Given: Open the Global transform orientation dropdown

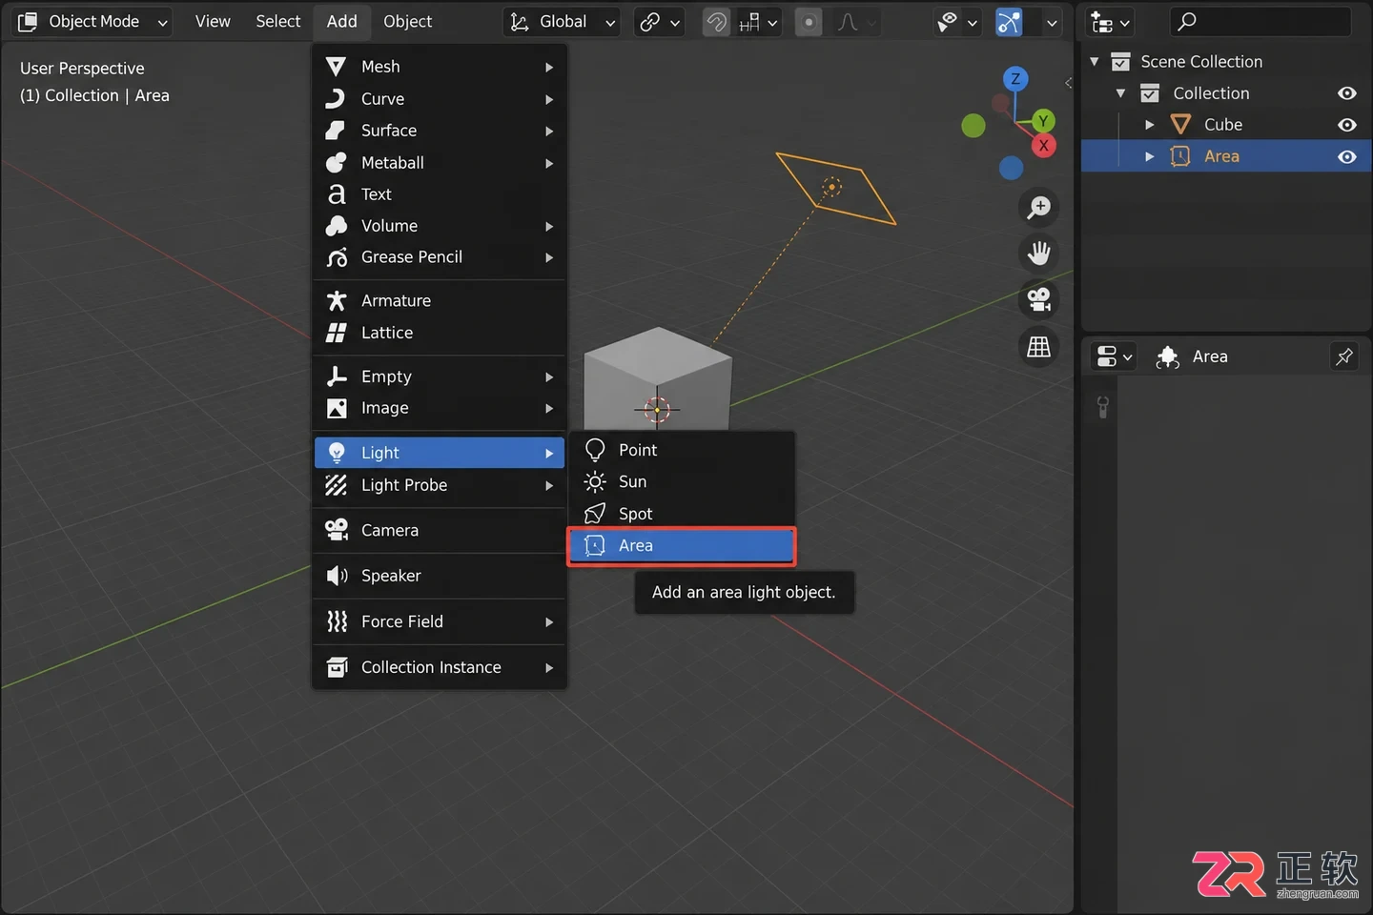Looking at the screenshot, I should (563, 21).
